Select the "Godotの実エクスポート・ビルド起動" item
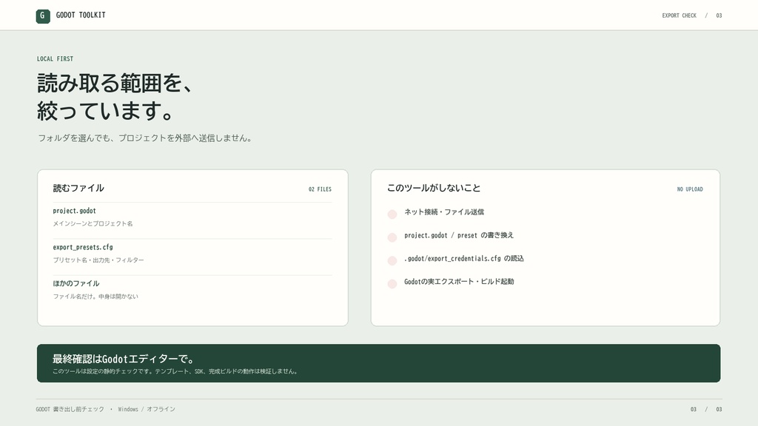Screen dimensions: 758x426 (459, 282)
